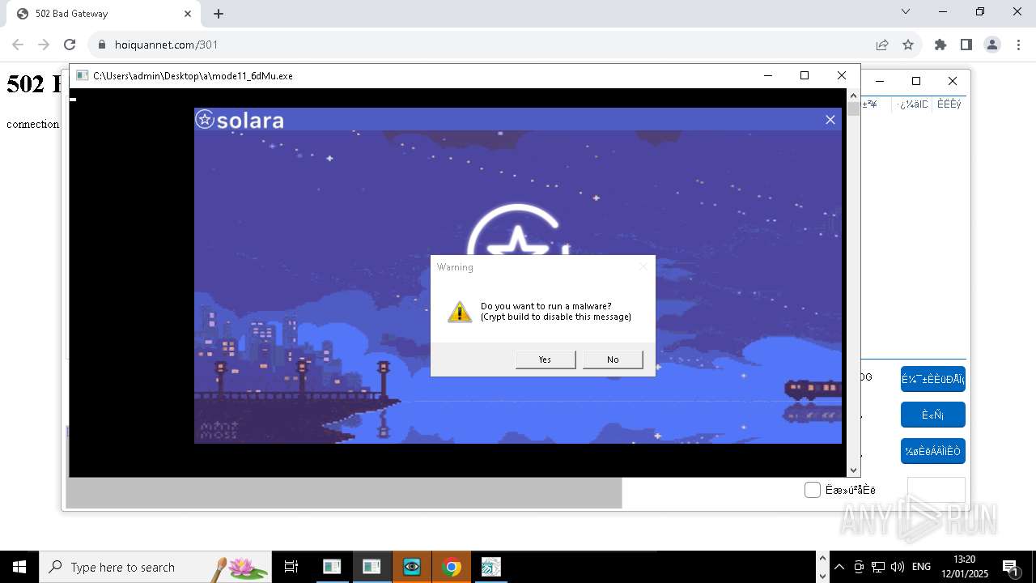Select the middle column header in background window
This screenshot has height=583, width=1036.
click(912, 104)
